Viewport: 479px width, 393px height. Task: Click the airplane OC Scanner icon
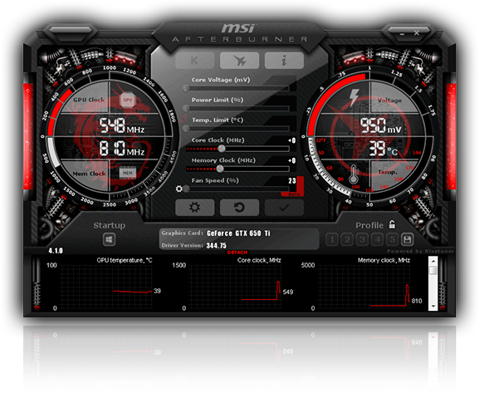coord(239,61)
